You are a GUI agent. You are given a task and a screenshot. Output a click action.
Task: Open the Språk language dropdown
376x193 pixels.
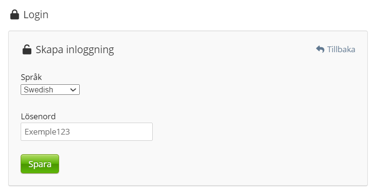coord(50,90)
